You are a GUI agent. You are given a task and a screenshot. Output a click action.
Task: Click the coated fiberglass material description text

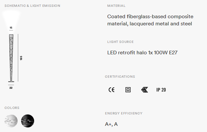point(150,20)
